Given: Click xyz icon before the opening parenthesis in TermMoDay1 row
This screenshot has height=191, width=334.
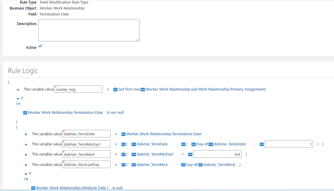Looking at the screenshot, I should 123,144.
